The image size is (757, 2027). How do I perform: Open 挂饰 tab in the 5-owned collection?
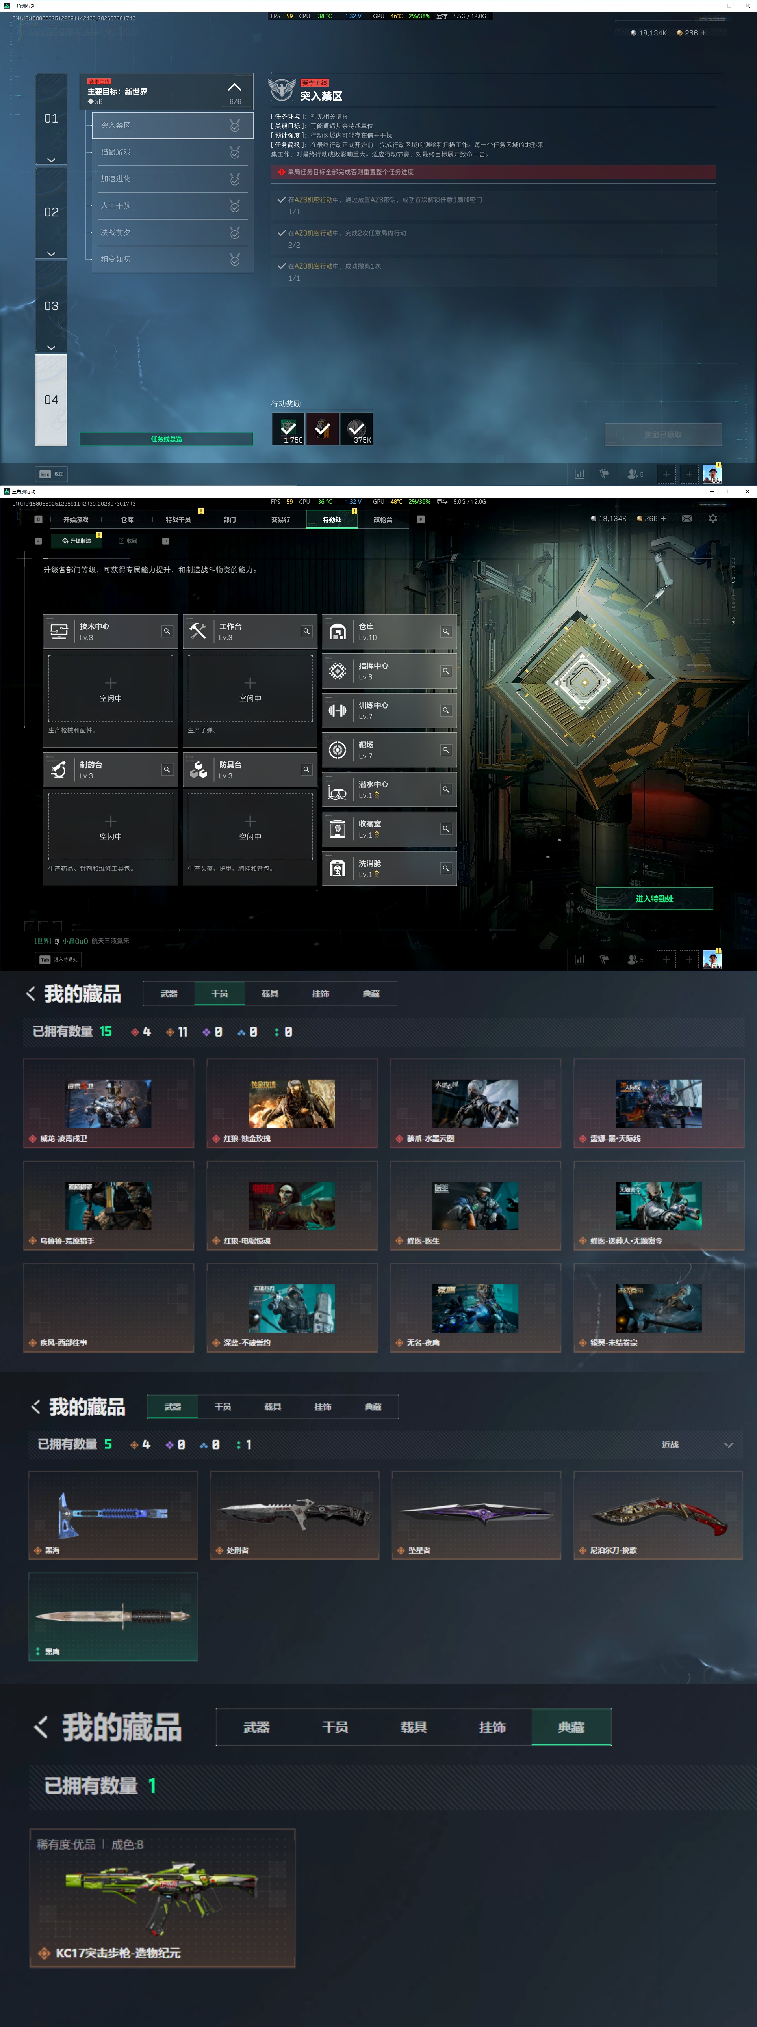323,1407
